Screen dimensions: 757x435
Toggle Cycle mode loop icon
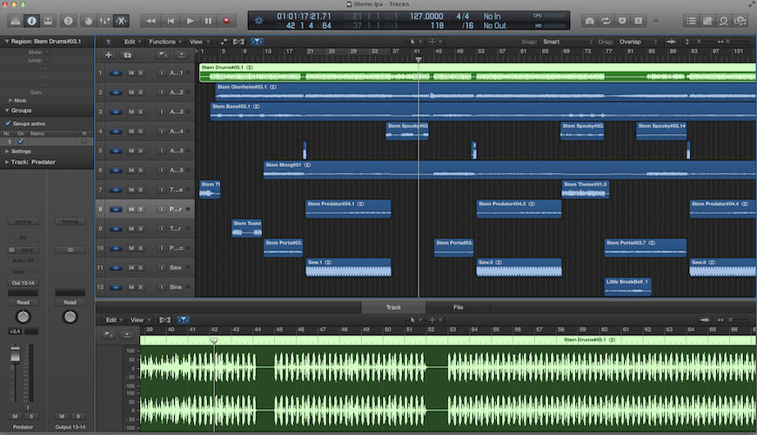click(x=606, y=21)
